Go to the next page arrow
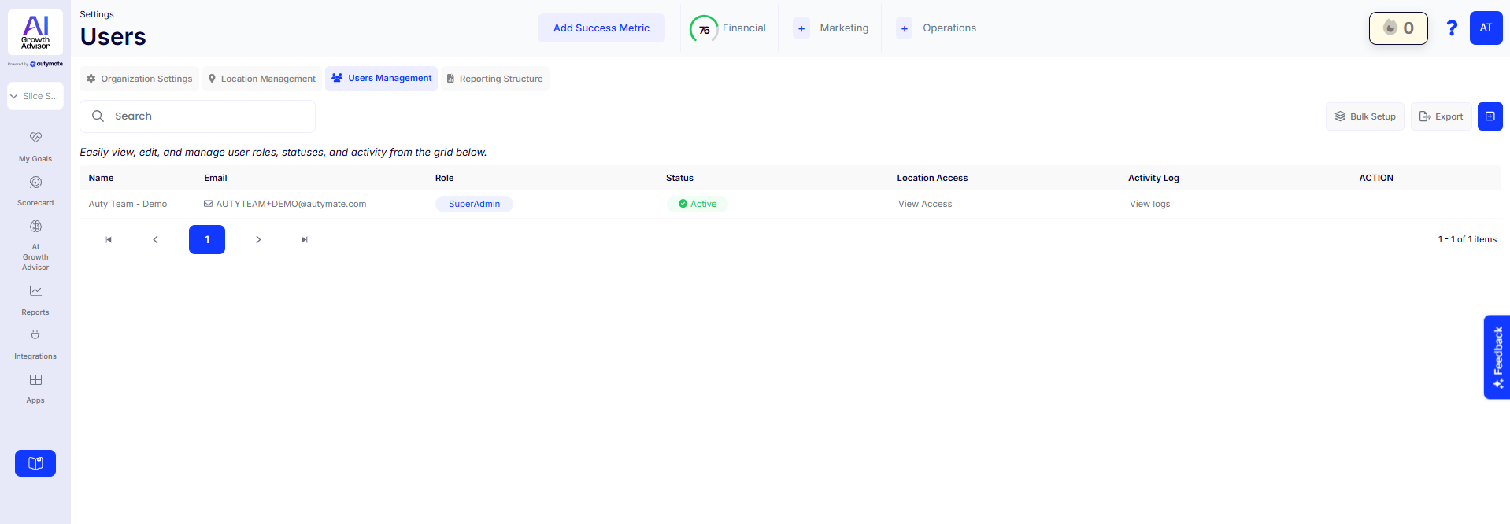The width and height of the screenshot is (1510, 524). click(258, 240)
